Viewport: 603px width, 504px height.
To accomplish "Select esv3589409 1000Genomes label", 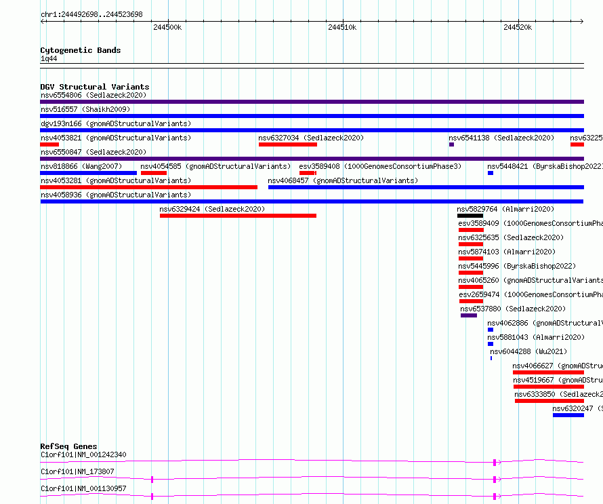I will [x=531, y=223].
